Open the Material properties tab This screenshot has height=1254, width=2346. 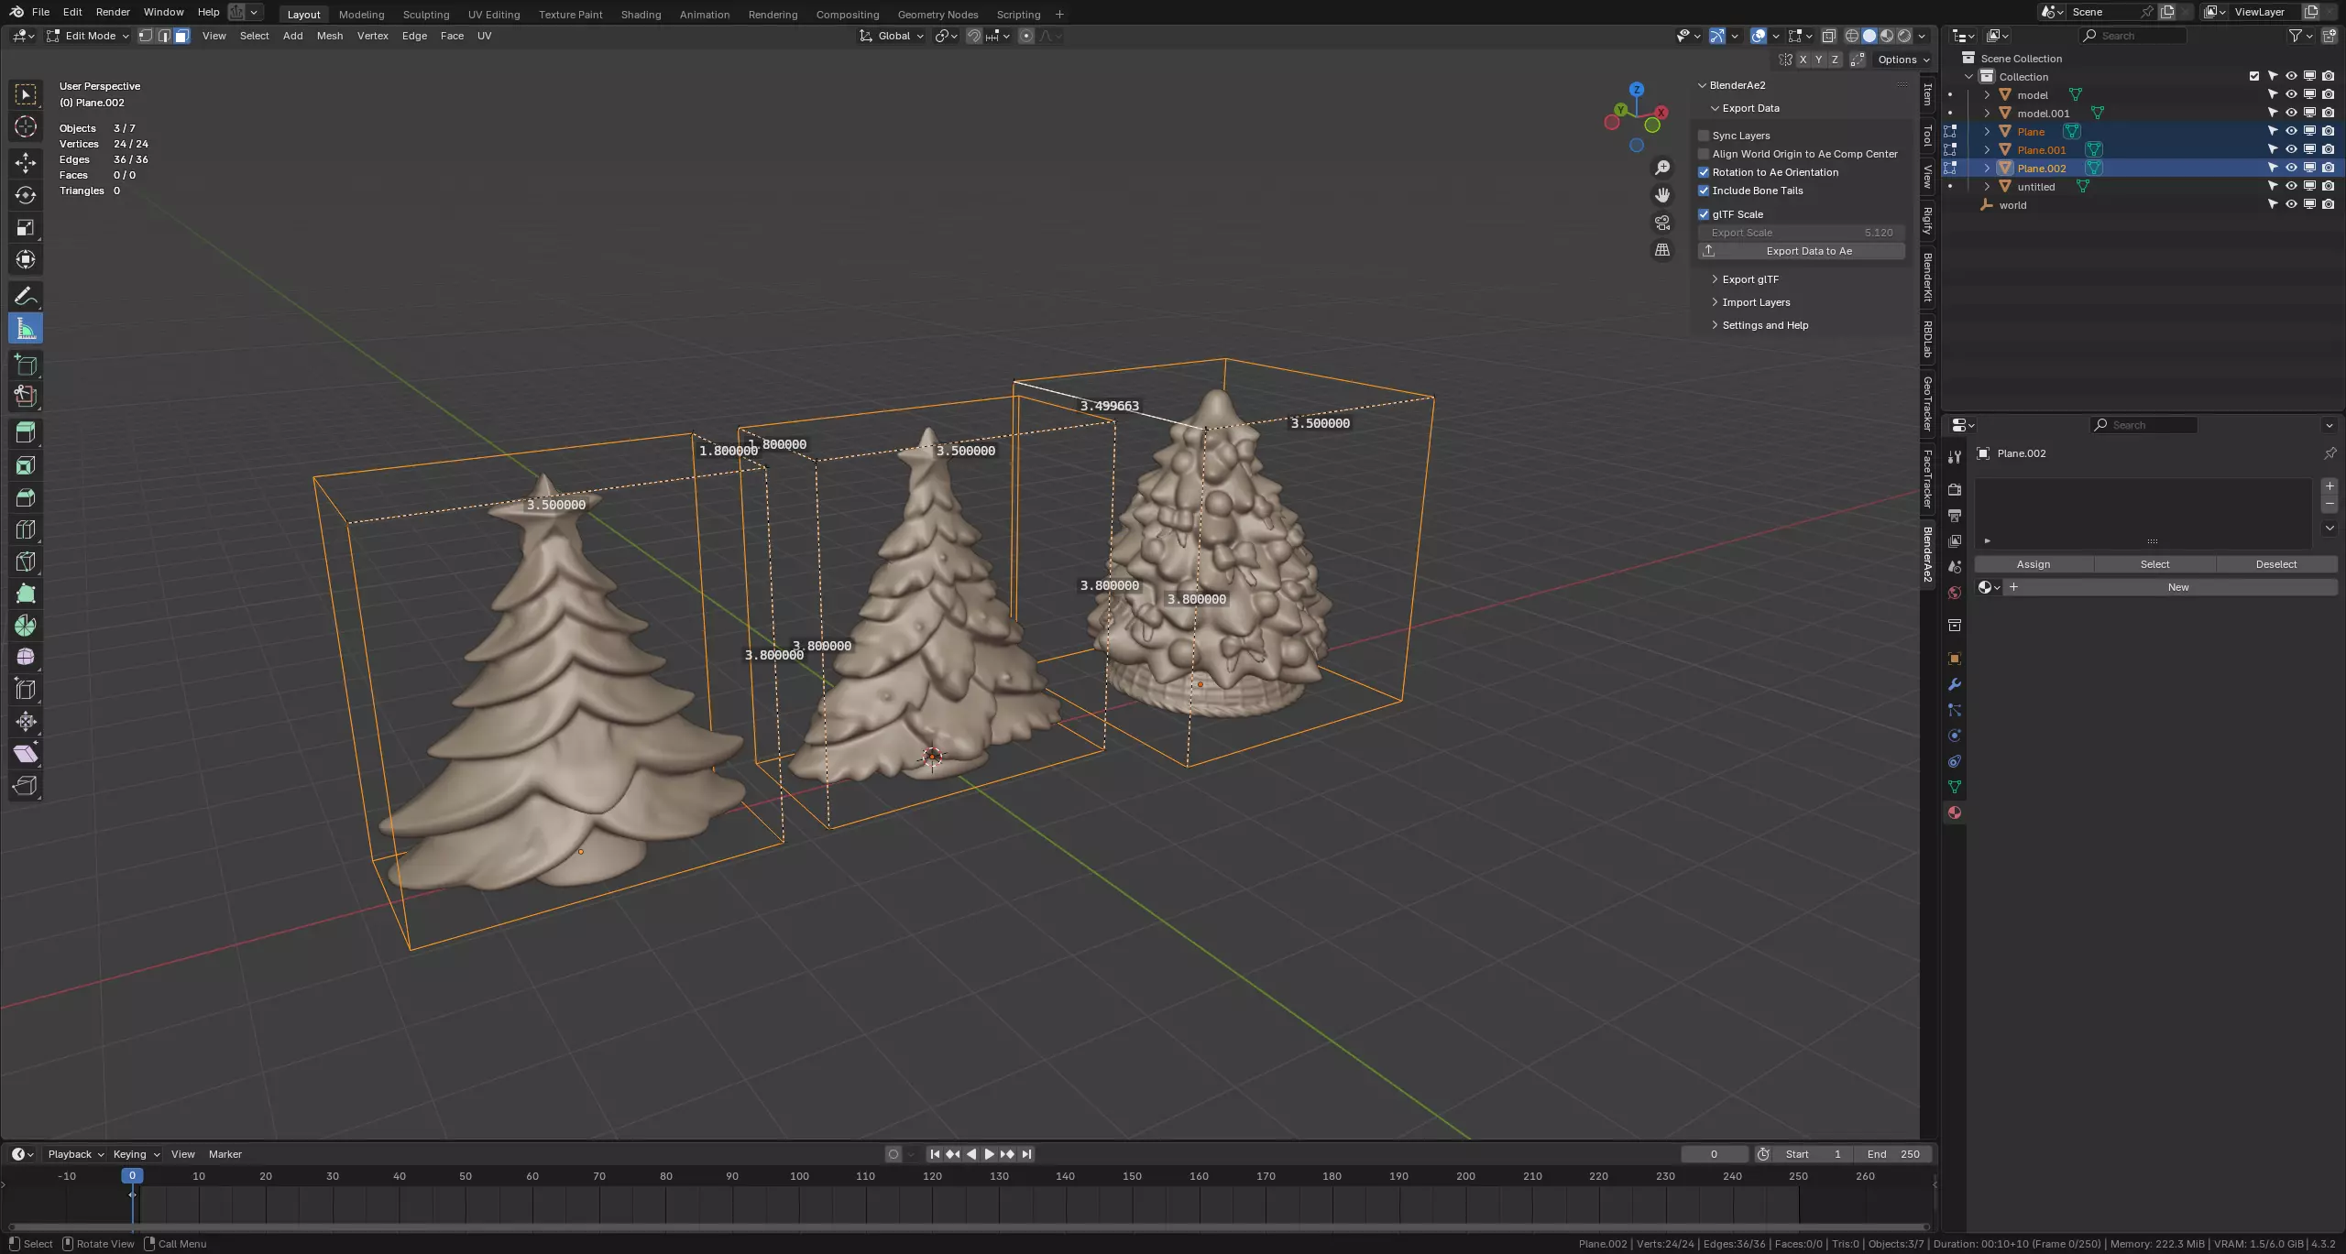(x=1955, y=812)
